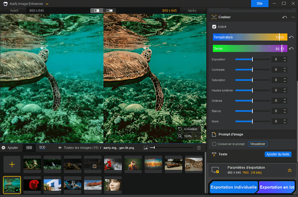The height and width of the screenshot is (197, 298).
Task: Reset the Couleur section with the undo arrow
Action: [284, 17]
